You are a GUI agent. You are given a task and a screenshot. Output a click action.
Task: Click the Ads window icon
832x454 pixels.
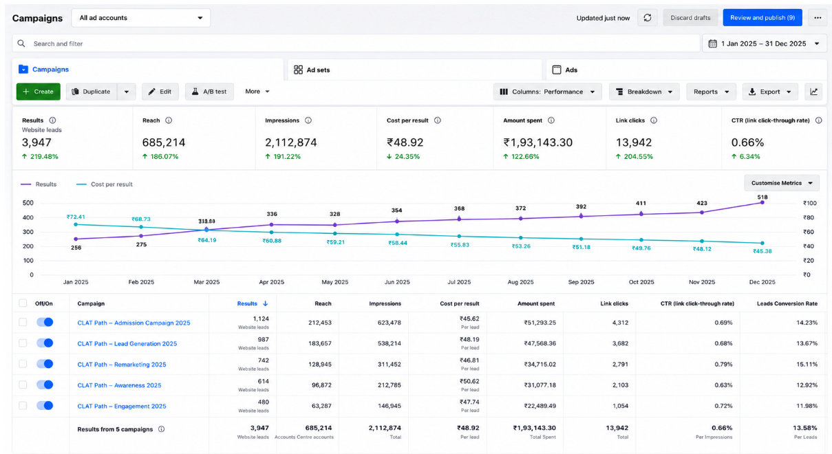pos(557,69)
